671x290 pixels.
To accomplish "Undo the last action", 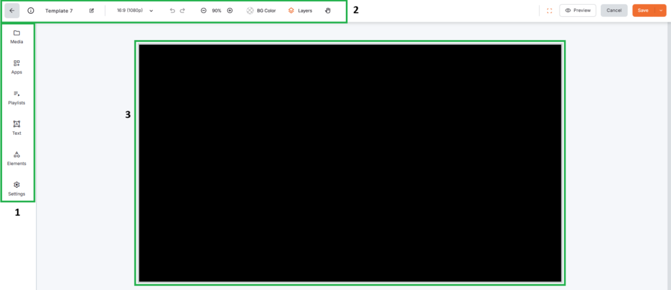I will pos(172,10).
